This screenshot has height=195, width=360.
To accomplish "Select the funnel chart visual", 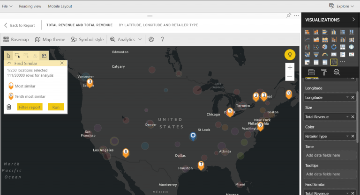I will (316, 55).
